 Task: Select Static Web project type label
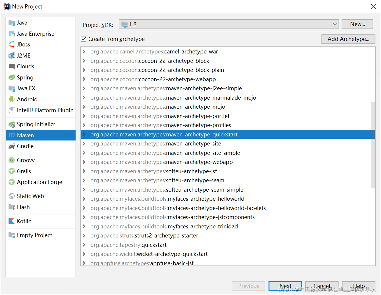coord(30,196)
